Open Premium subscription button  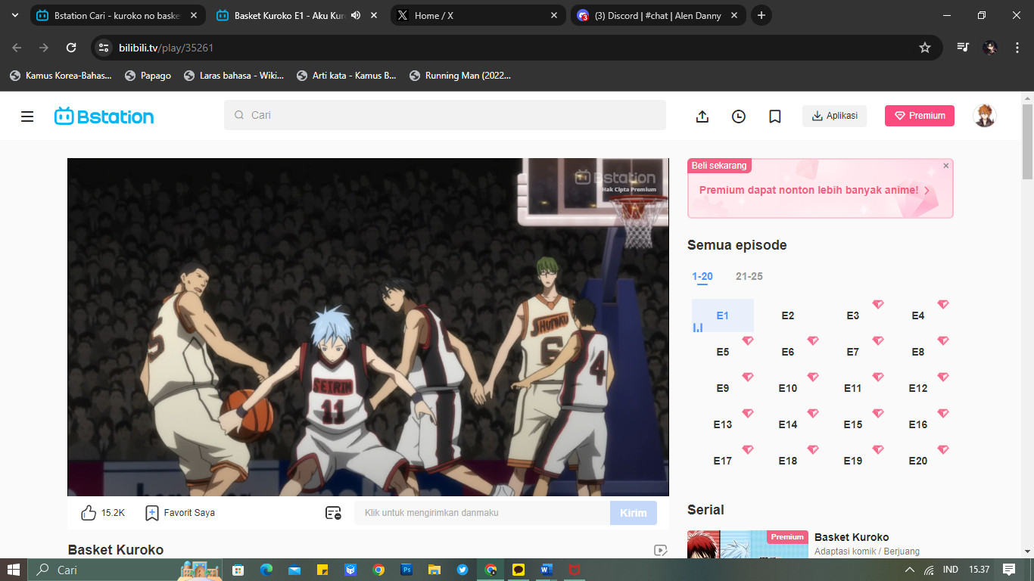(920, 116)
